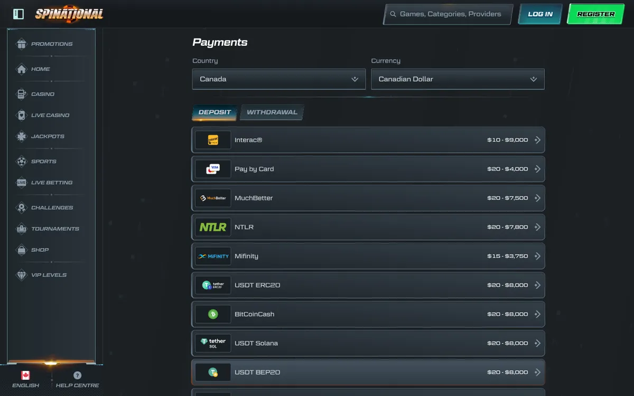Switch to the Withdrawal tab
This screenshot has width=634, height=396.
(272, 112)
